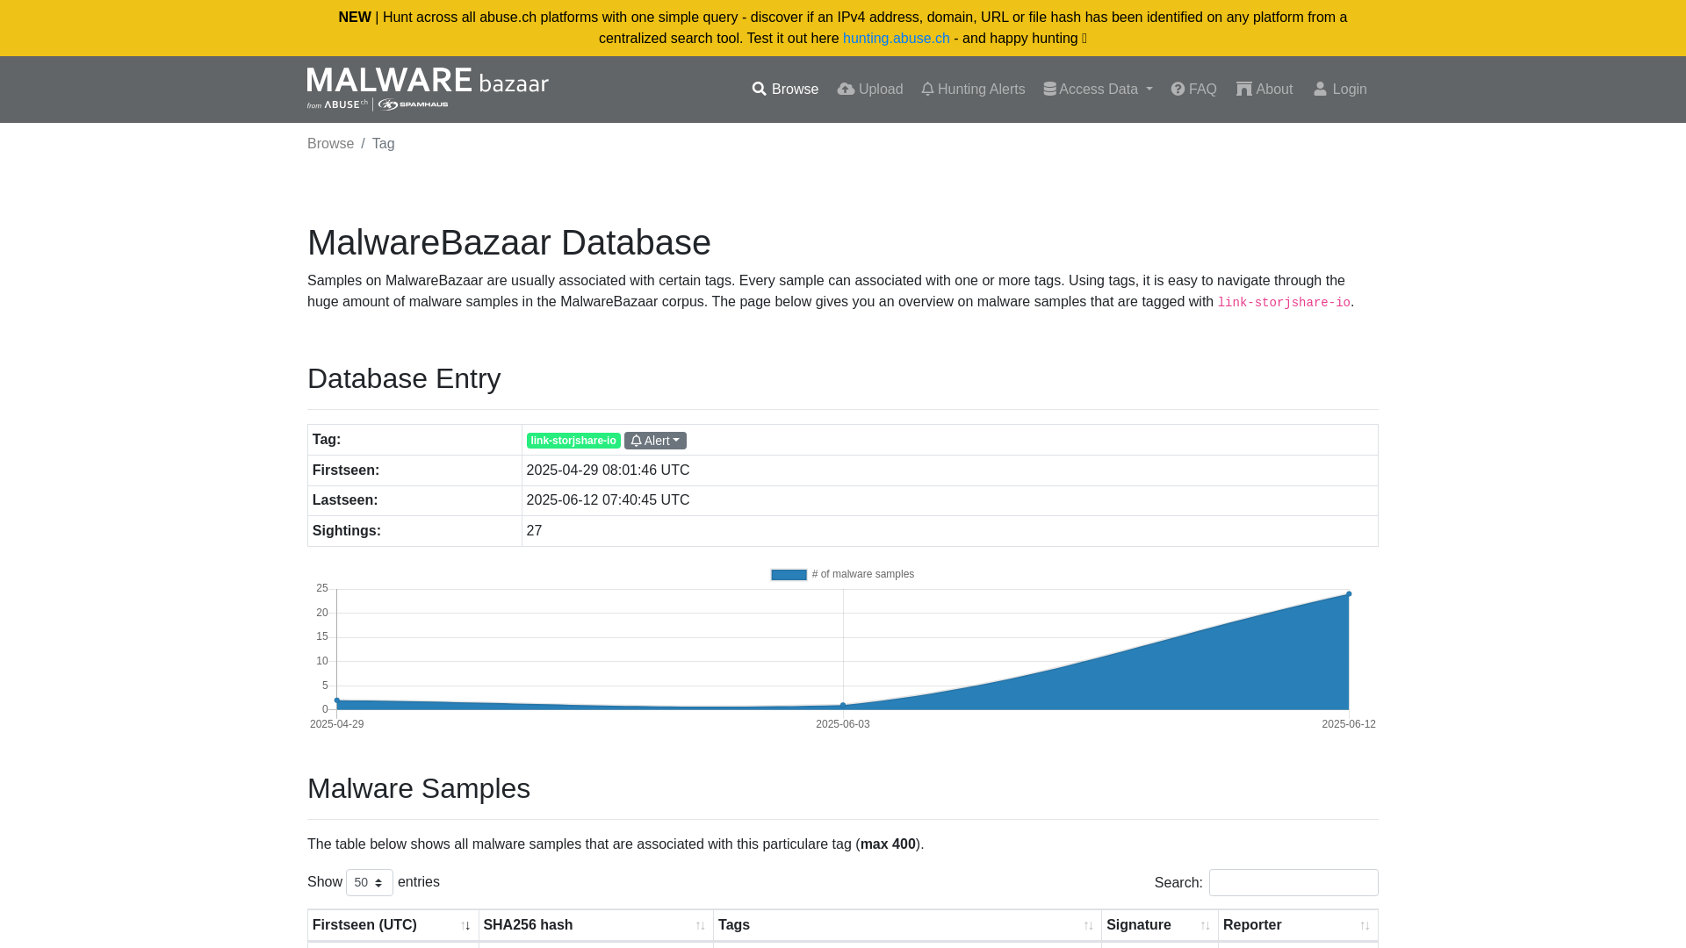The height and width of the screenshot is (948, 1686).
Task: Click the '# of malware samples' legend label
Action: click(863, 574)
